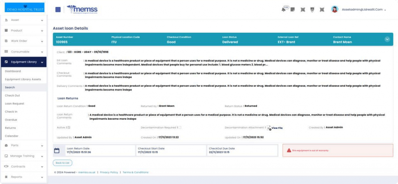The height and width of the screenshot is (184, 398).
Task: Expand the Manage Training chevron
Action: 42,156
